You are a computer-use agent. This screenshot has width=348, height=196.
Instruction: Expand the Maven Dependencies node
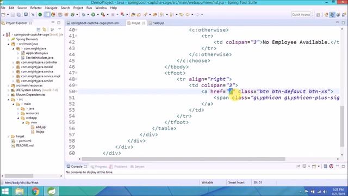pyautogui.click(x=9, y=95)
